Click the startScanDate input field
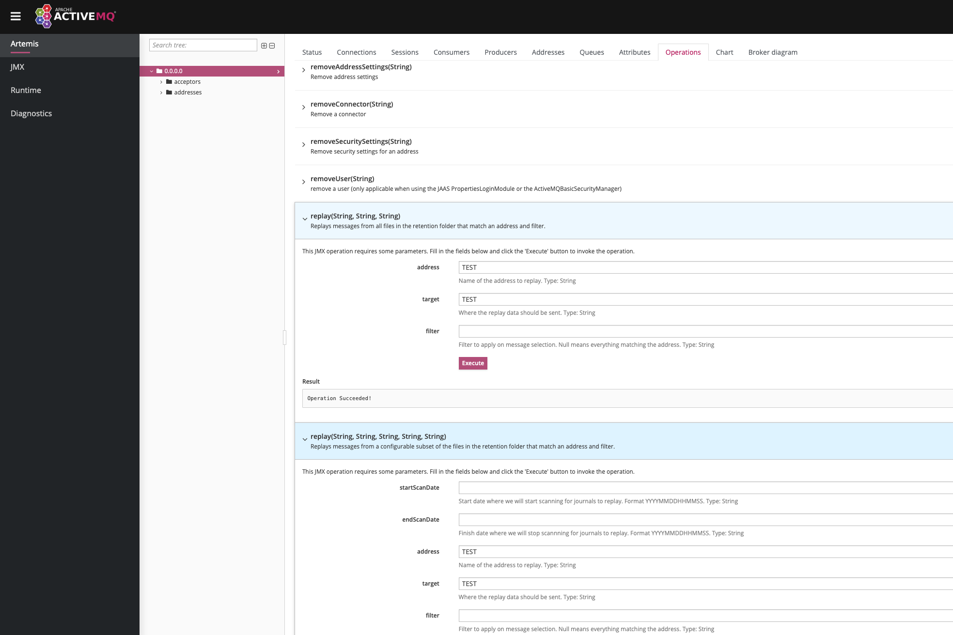The height and width of the screenshot is (635, 953). [x=706, y=488]
